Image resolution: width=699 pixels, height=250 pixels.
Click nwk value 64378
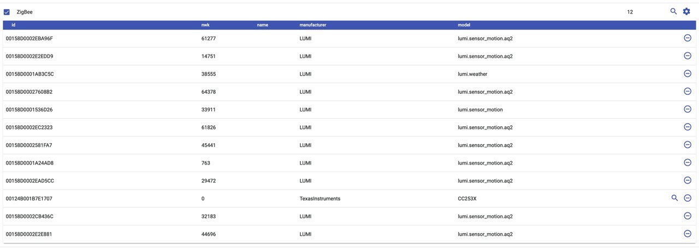[x=209, y=92]
